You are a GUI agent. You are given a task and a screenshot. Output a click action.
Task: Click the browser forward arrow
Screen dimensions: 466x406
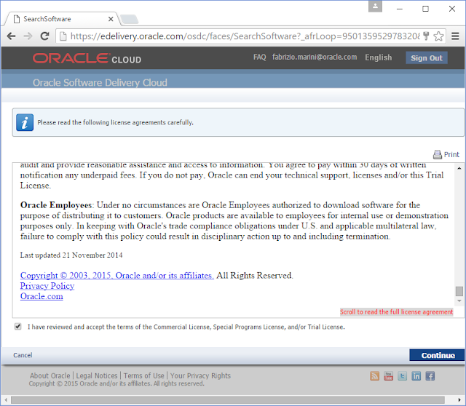pos(28,36)
